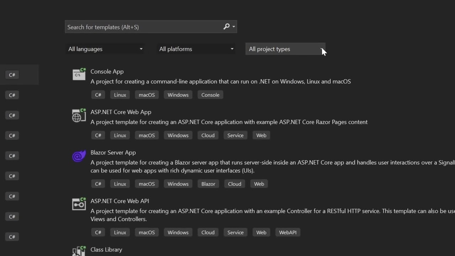Click the Console App template icon
Screen dimensions: 455x256
pyautogui.click(x=79, y=74)
